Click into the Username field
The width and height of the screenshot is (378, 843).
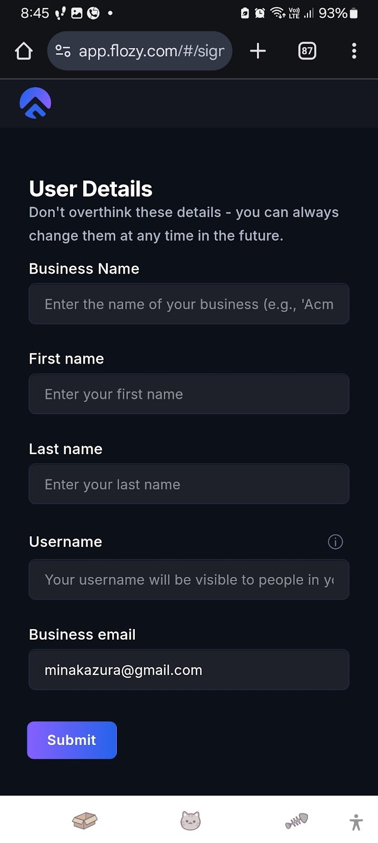pyautogui.click(x=189, y=580)
